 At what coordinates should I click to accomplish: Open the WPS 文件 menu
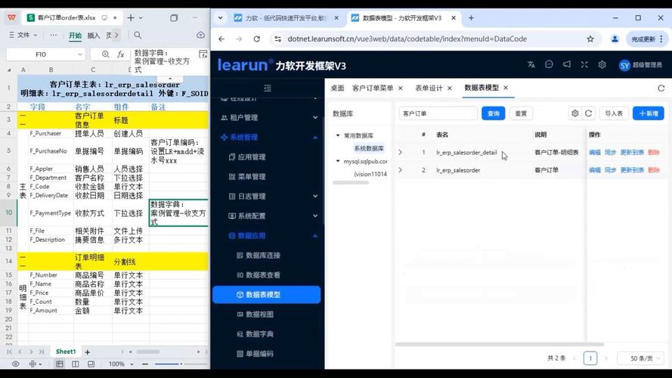click(23, 35)
